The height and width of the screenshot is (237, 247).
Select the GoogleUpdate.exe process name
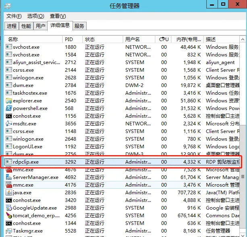(35, 208)
